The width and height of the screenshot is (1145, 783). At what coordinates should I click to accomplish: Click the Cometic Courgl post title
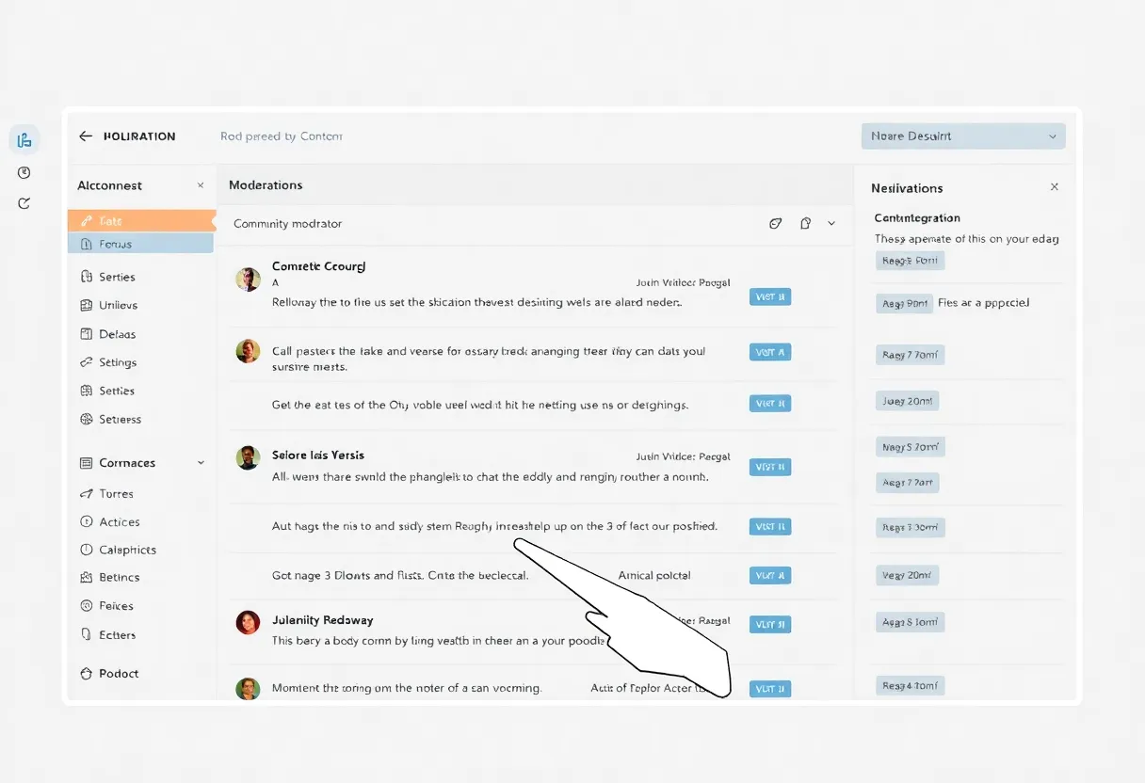click(318, 266)
